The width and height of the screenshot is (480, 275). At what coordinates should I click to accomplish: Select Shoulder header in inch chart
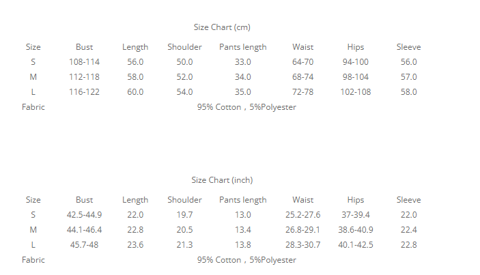184,200
